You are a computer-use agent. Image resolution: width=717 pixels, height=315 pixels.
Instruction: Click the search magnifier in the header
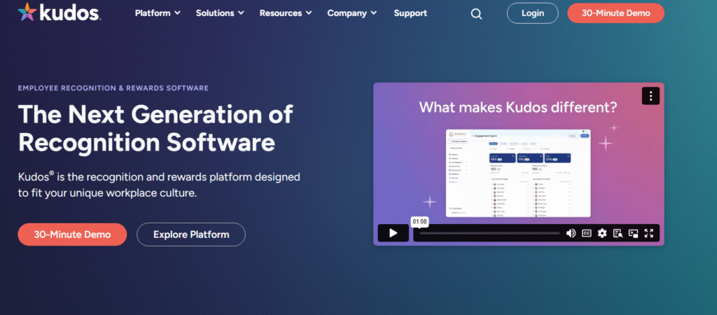477,13
